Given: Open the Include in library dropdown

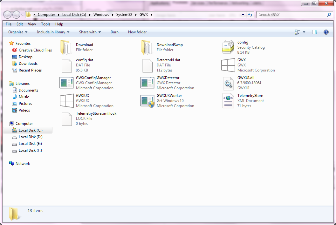Looking at the screenshot, I should (x=53, y=32).
